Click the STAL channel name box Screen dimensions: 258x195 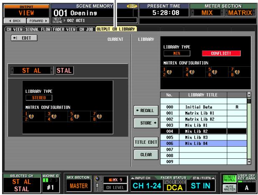(x=64, y=70)
